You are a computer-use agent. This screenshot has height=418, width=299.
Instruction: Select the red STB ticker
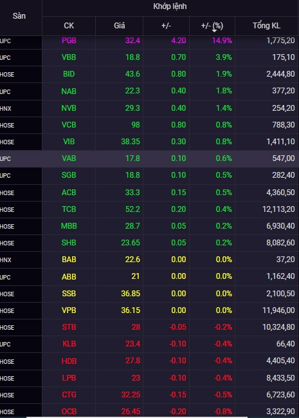(x=69, y=327)
